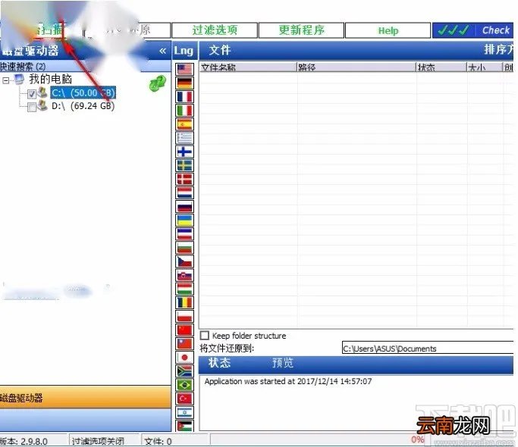Image resolution: width=518 pixels, height=447 pixels.
Task: Click the Check button
Action: point(473,30)
